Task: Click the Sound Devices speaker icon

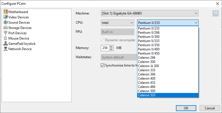Action: [6, 23]
